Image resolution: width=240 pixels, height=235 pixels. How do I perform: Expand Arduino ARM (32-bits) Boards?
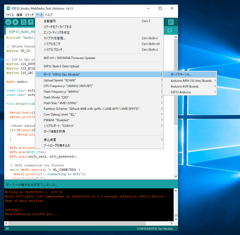190,81
